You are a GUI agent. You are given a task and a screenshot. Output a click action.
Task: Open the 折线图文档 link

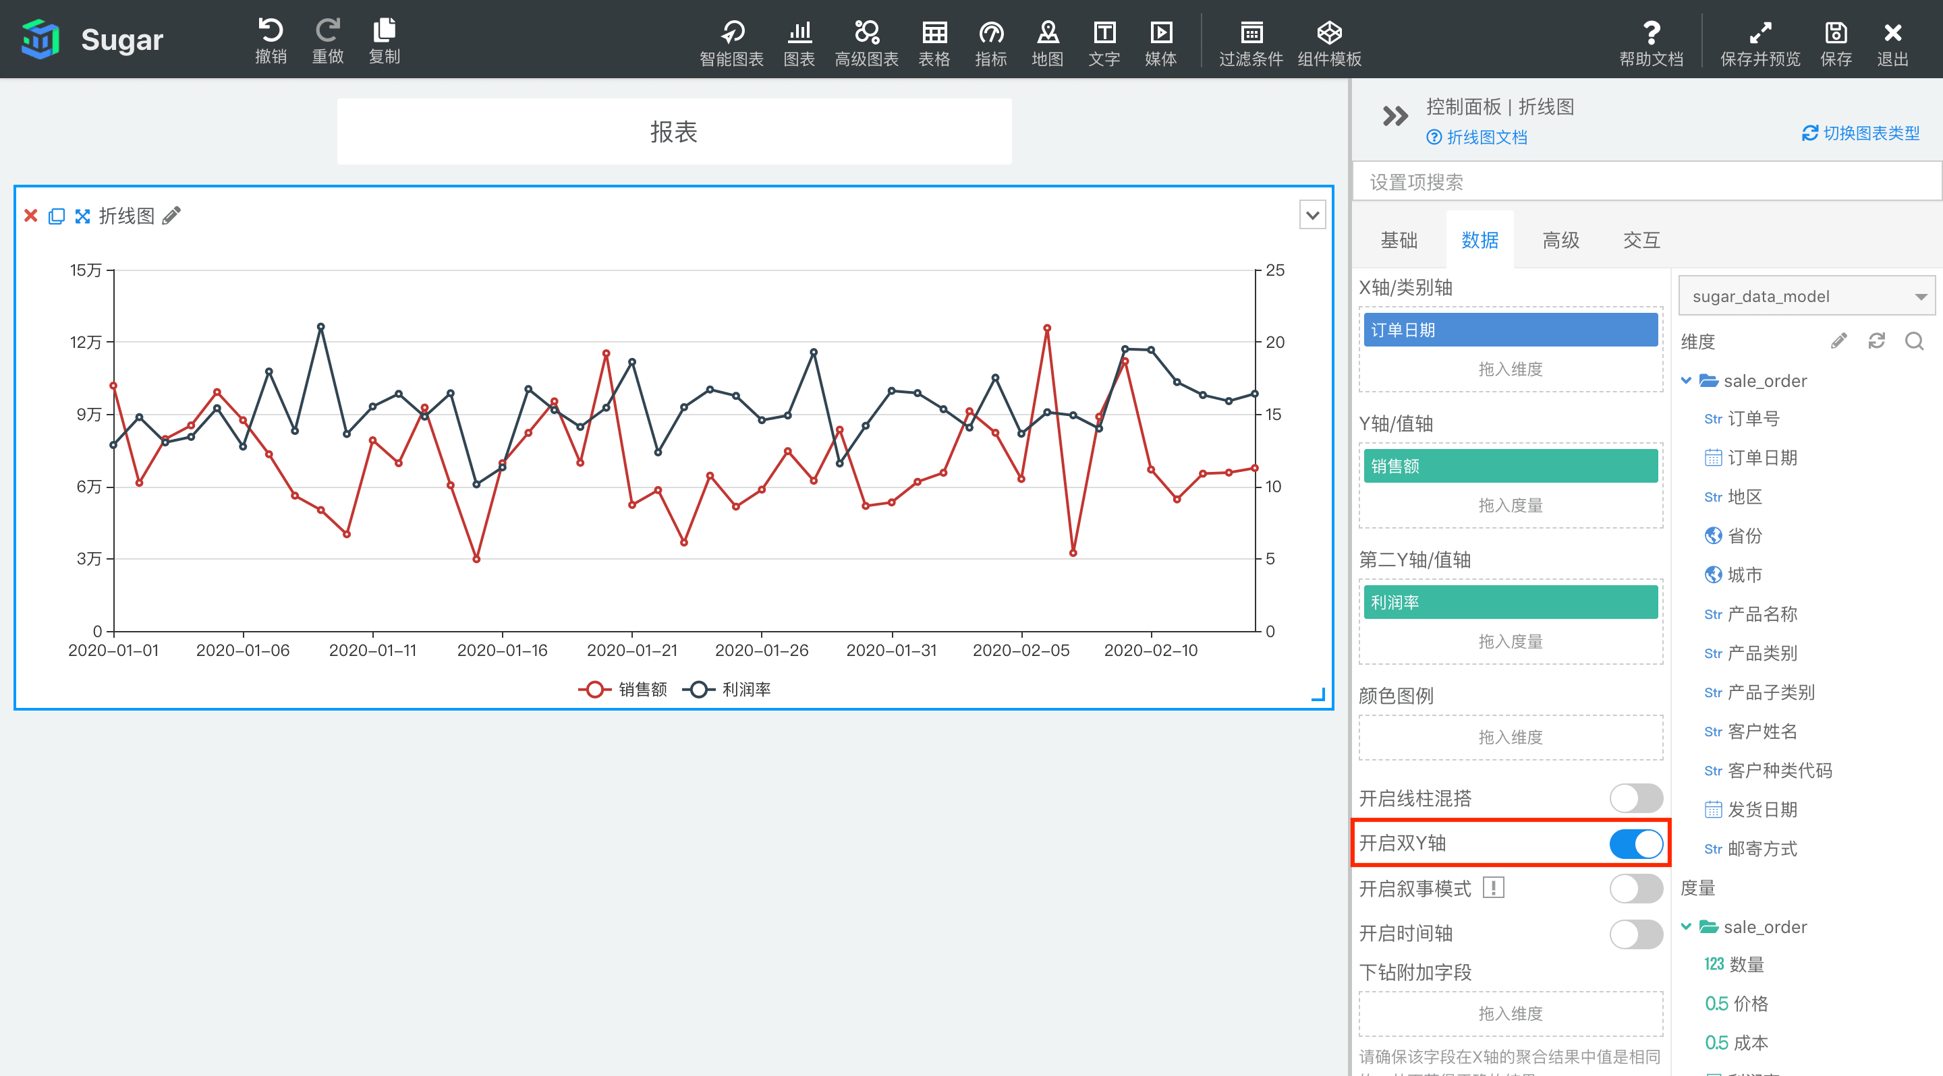click(x=1476, y=137)
